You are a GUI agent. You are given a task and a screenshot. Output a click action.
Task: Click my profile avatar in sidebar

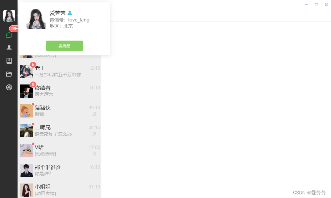pos(9,16)
